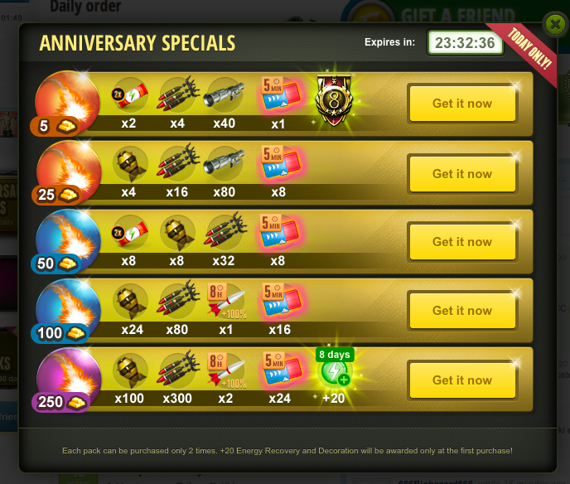The width and height of the screenshot is (570, 484).
Task: Purchase the 100 gold pack via Get it now
Action: (462, 311)
